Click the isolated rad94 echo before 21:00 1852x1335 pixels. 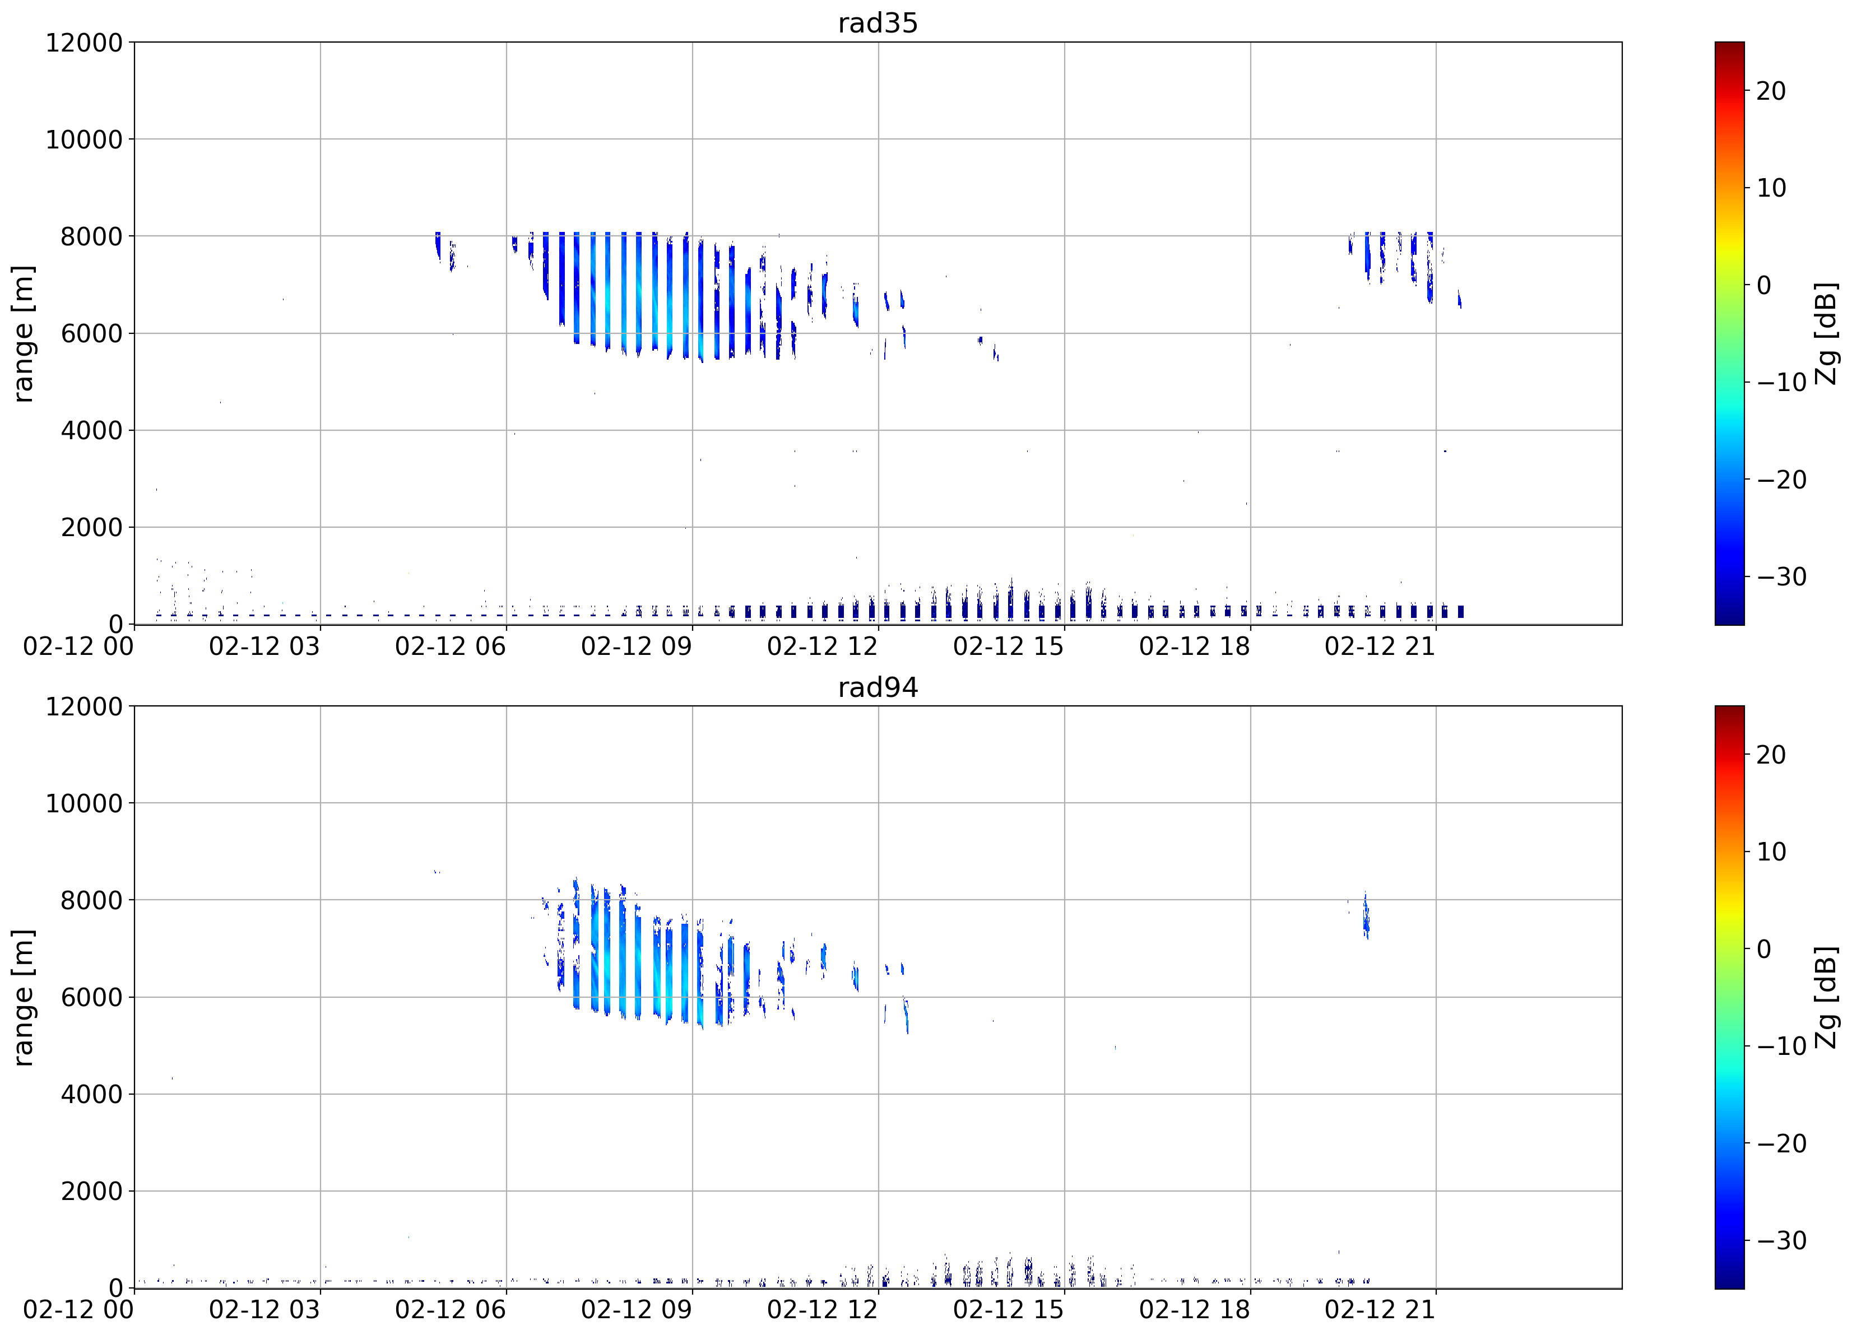tap(1365, 915)
